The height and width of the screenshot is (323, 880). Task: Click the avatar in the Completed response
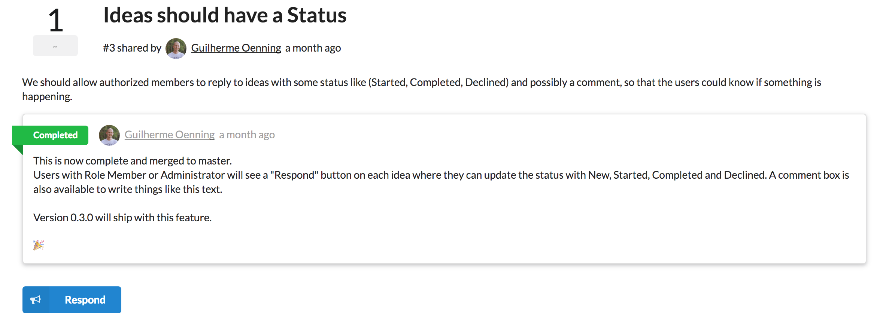click(109, 135)
